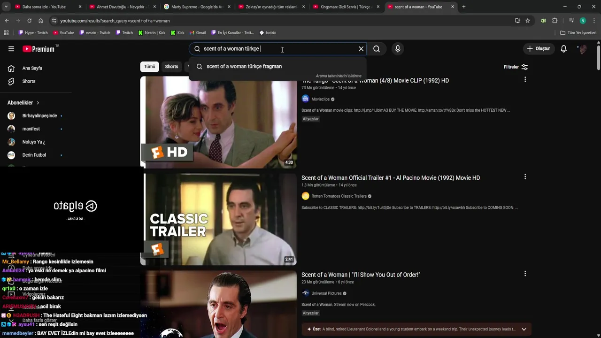Open the notifications bell
The image size is (601, 338).
click(x=564, y=49)
